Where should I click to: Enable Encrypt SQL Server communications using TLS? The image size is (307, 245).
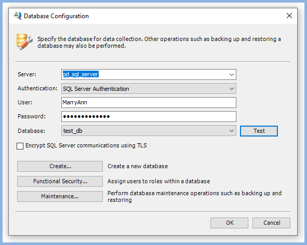pos(20,146)
